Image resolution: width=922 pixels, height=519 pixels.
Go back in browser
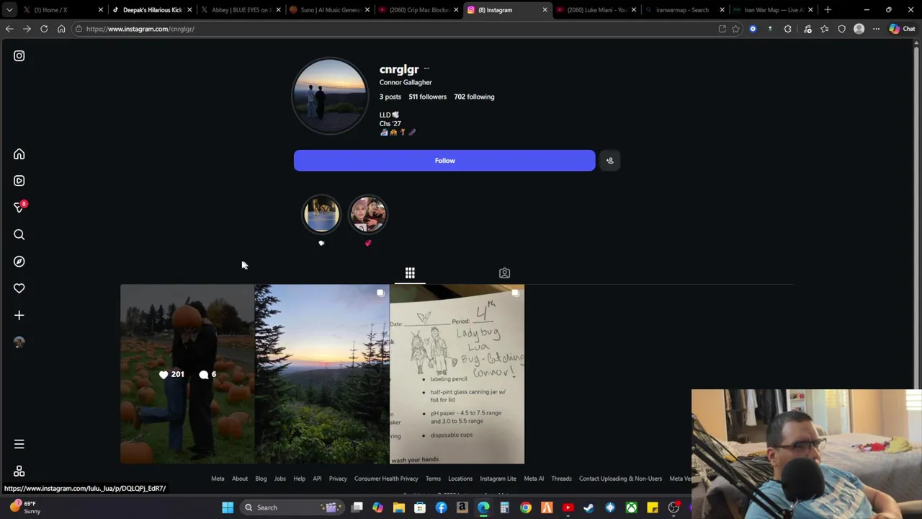[x=9, y=29]
